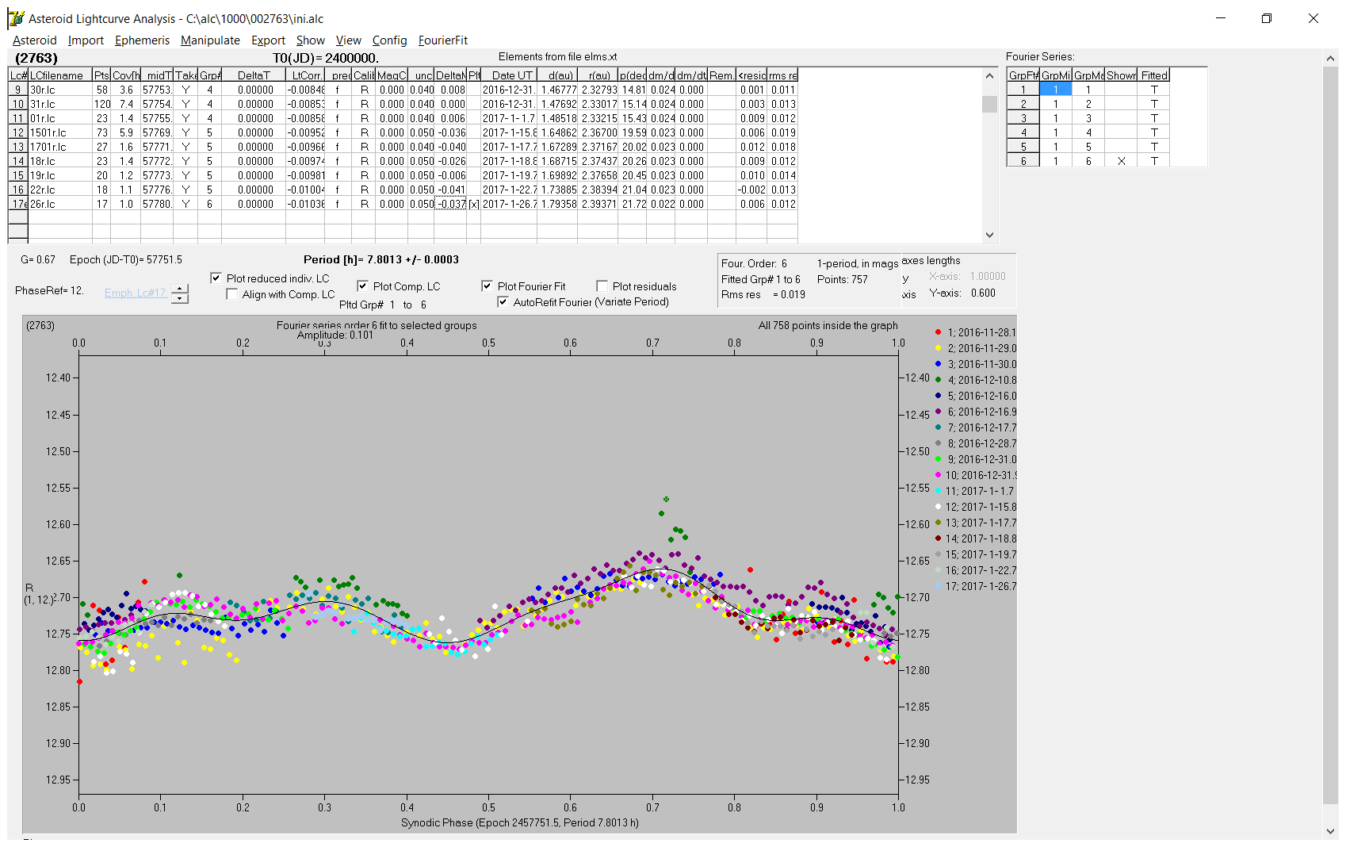
Task: Click the lightcurve table scroll up arrow
Action: 989,76
